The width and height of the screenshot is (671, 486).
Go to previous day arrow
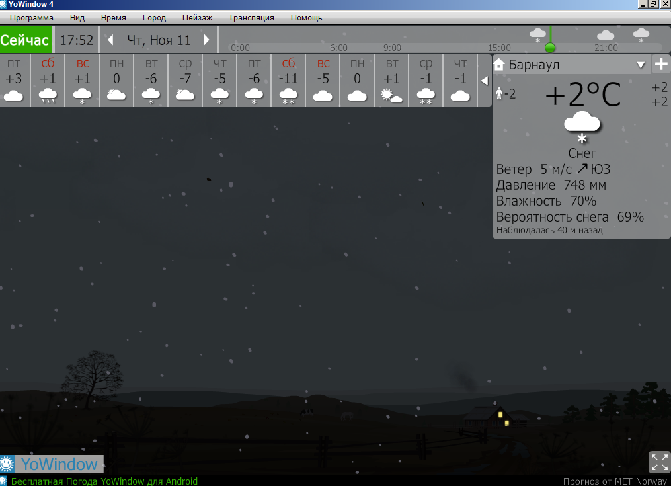pyautogui.click(x=110, y=40)
